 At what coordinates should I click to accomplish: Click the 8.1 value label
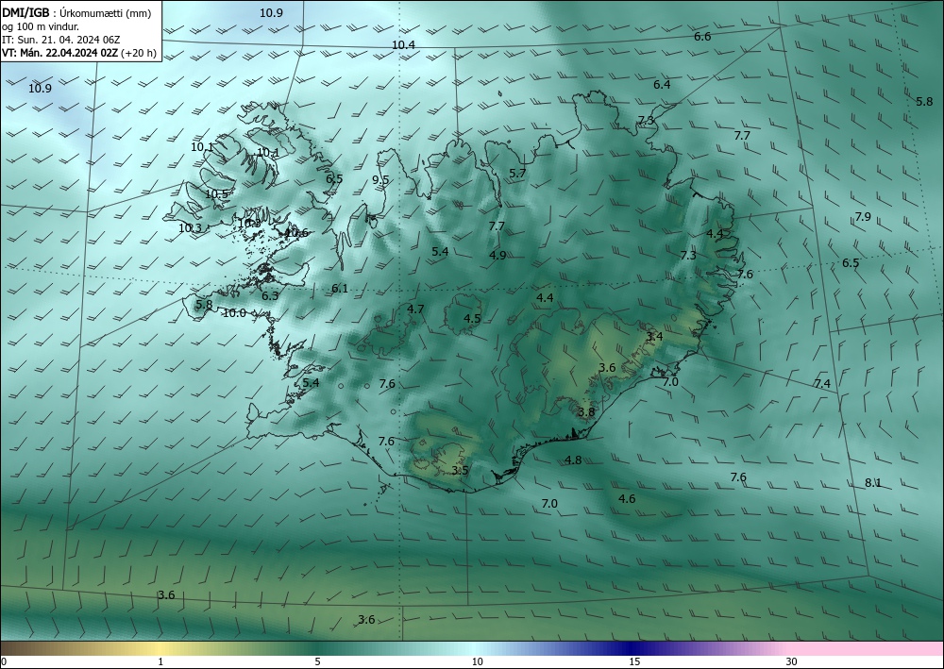point(873,482)
